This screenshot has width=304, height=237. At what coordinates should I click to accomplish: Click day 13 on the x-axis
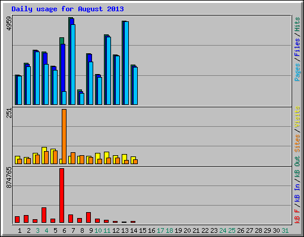125,230
